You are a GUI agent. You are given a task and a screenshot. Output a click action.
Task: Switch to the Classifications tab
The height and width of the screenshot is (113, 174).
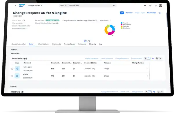(43, 44)
